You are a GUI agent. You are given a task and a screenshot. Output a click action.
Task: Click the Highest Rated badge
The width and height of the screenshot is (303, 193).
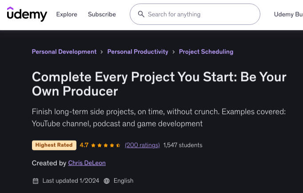[54, 145]
